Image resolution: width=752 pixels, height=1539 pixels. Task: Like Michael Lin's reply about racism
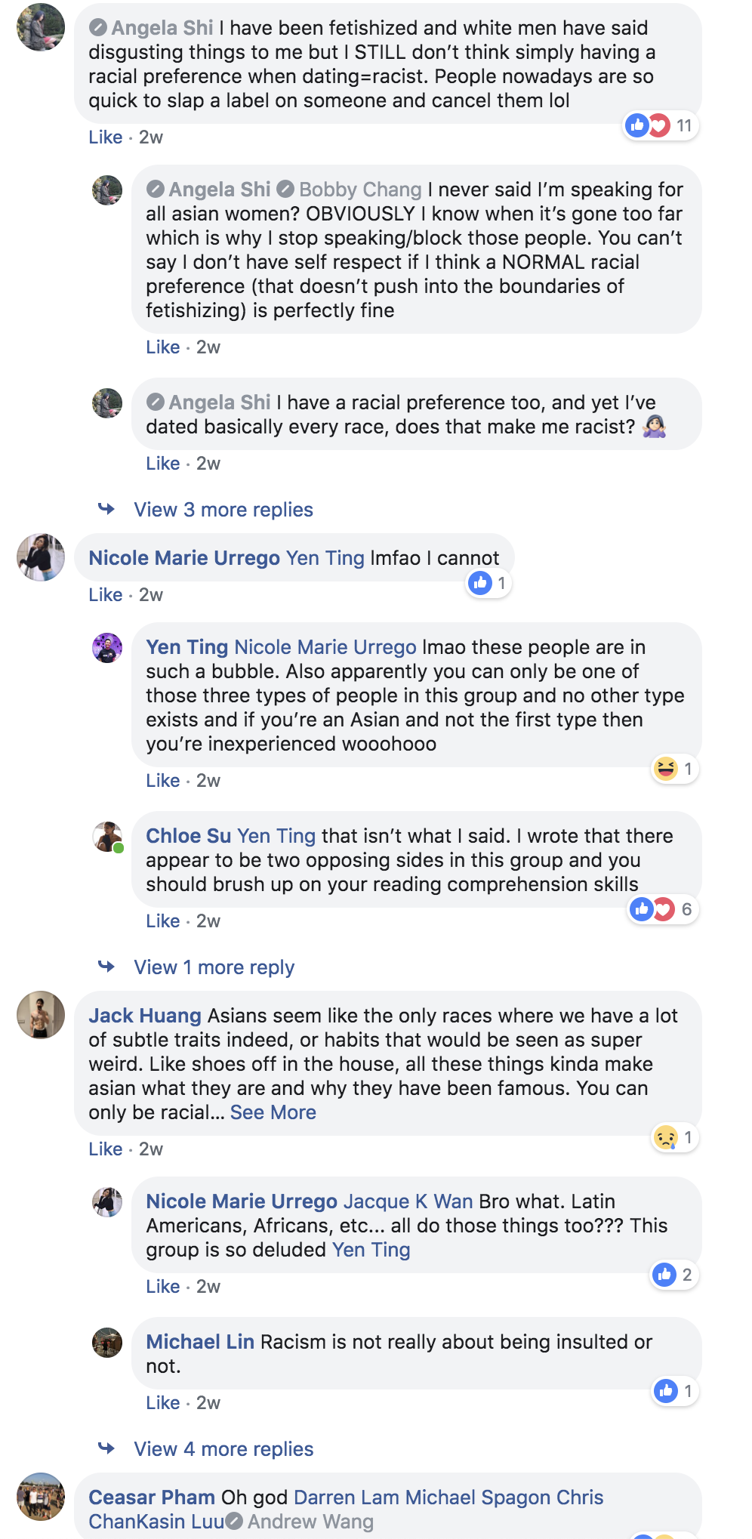tap(162, 1403)
